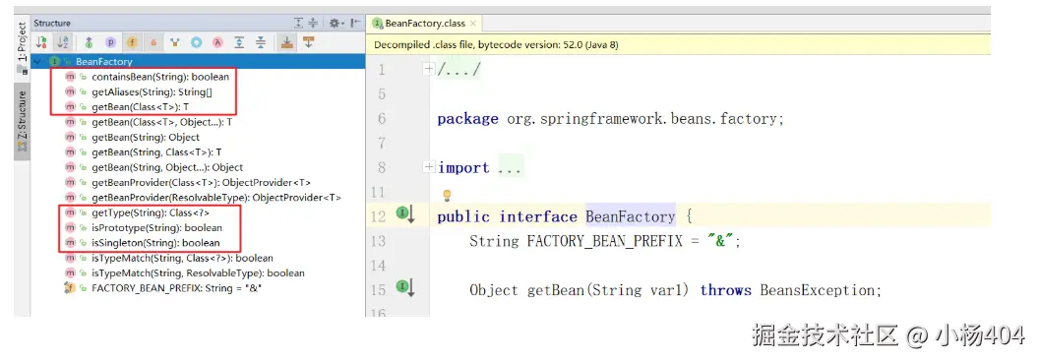Click the lightbulb intention icon in editor
The width and height of the screenshot is (1038, 362).
[447, 195]
